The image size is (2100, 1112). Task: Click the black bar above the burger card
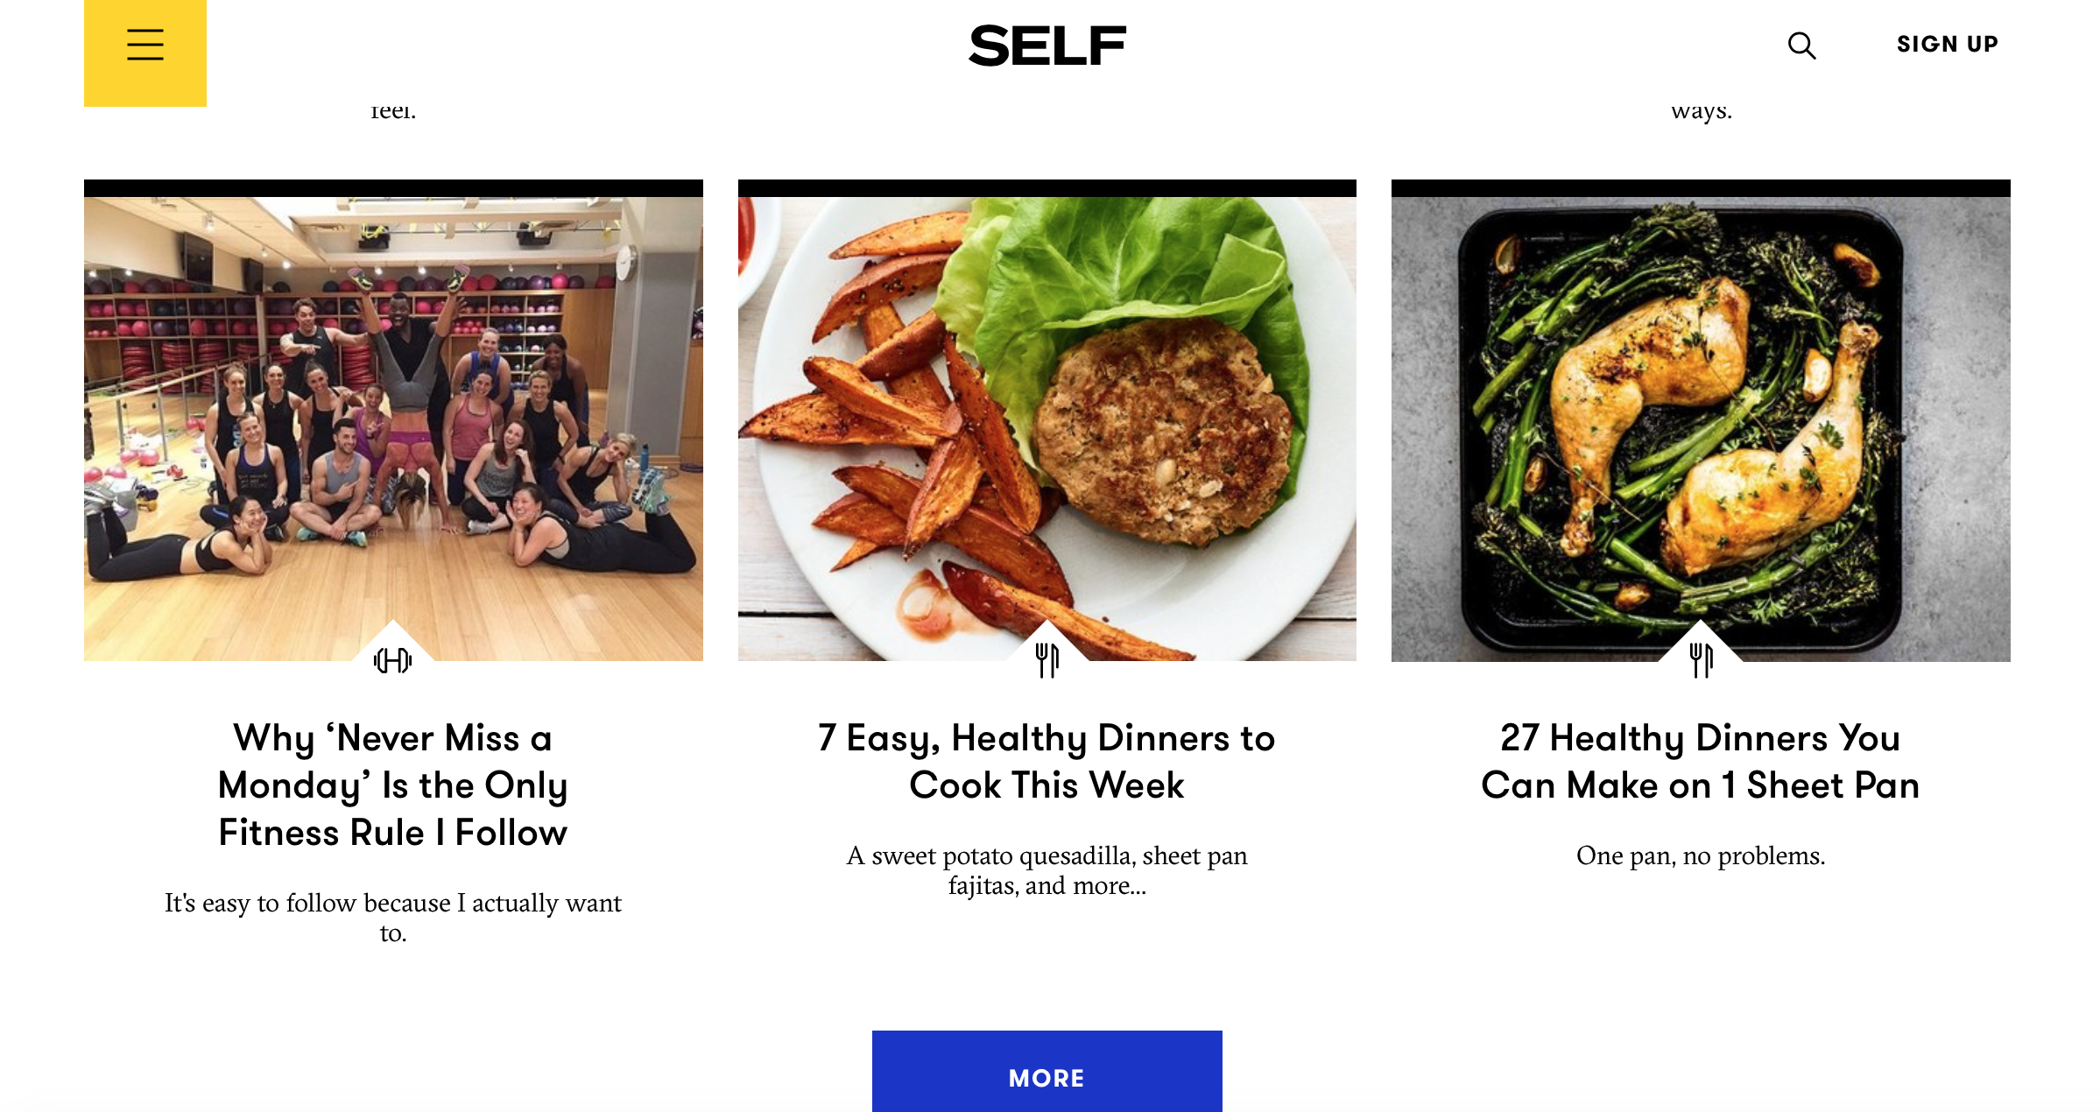click(1047, 187)
